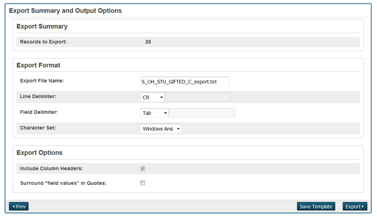Click the custom line delimiter text box
Image resolution: width=377 pixels, height=218 pixels.
click(x=198, y=97)
